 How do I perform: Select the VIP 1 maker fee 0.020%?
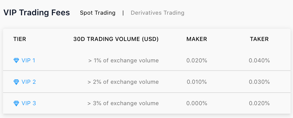pyautogui.click(x=197, y=61)
